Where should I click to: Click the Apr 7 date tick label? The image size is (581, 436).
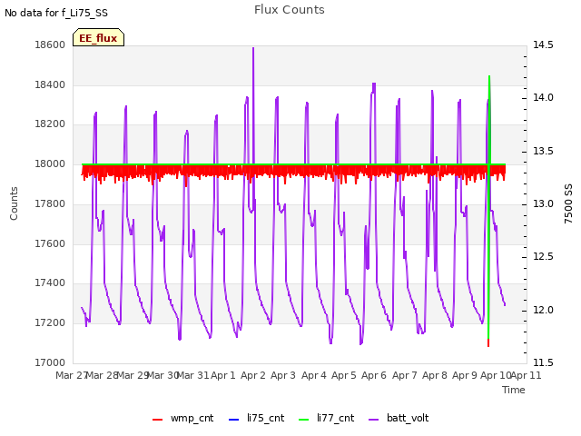pos(405,375)
